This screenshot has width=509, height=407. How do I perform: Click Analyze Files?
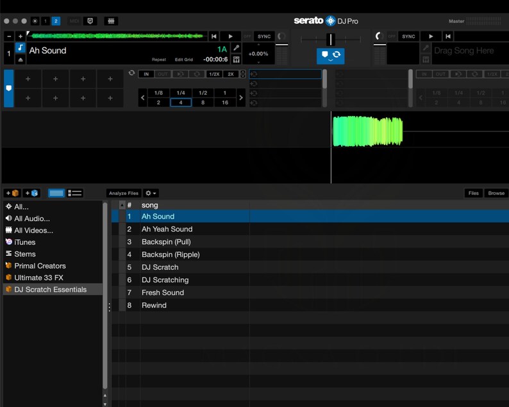point(124,193)
